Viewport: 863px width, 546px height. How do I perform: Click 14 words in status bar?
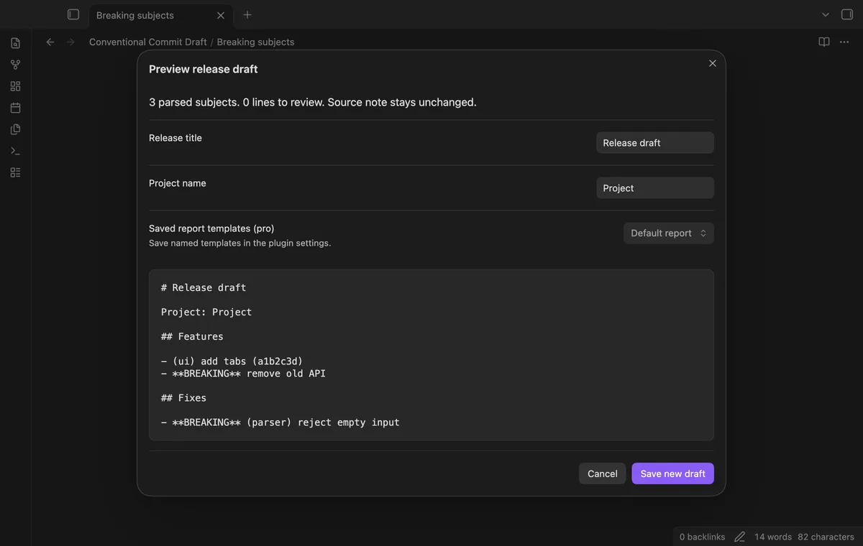coord(773,537)
